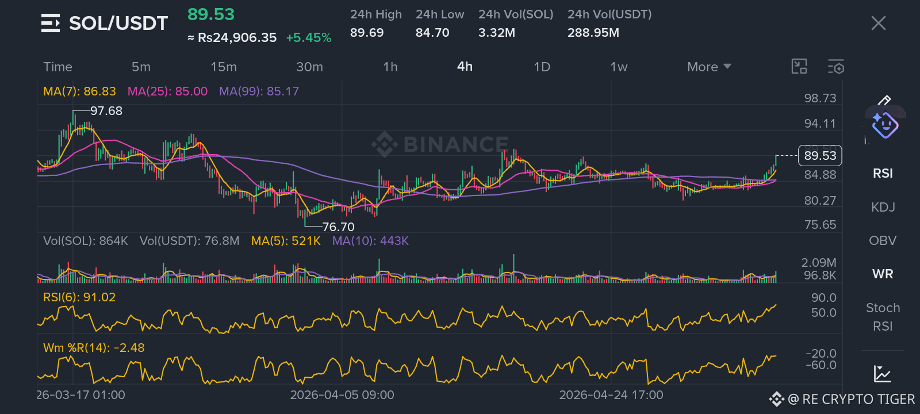Click the MA(7): 86.83 label
The height and width of the screenshot is (414, 920).
pos(79,91)
